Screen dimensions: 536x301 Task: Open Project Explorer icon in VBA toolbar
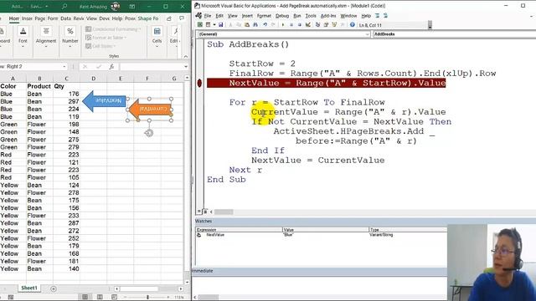pyautogui.click(x=317, y=24)
